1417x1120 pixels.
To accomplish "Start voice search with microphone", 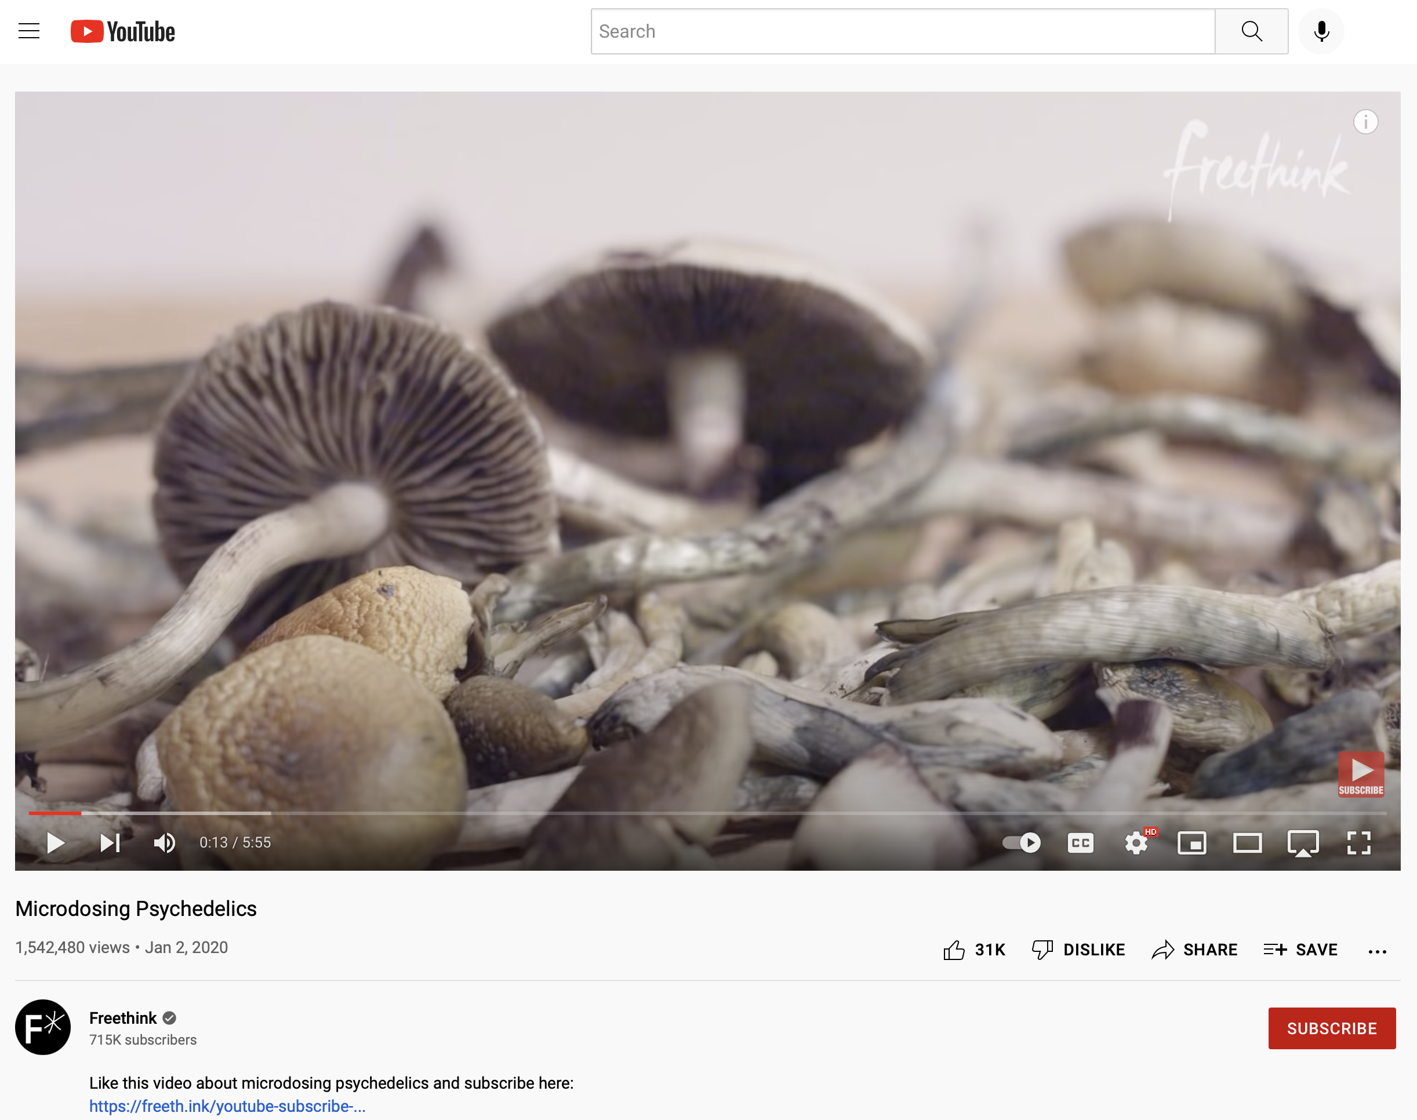I will (x=1321, y=31).
